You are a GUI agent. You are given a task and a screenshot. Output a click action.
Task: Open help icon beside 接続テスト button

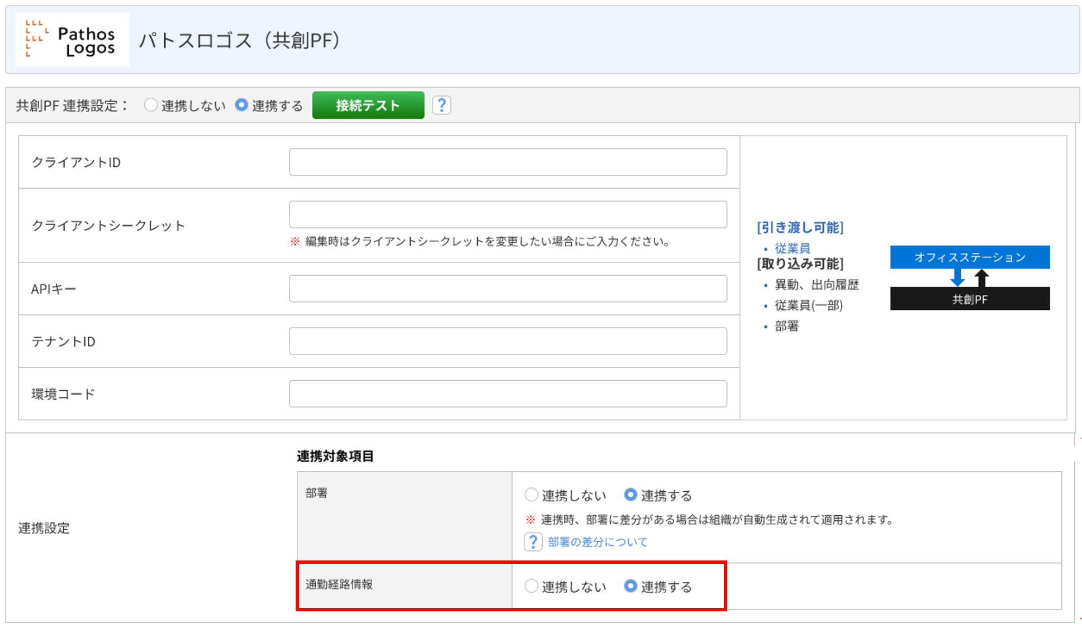point(442,105)
